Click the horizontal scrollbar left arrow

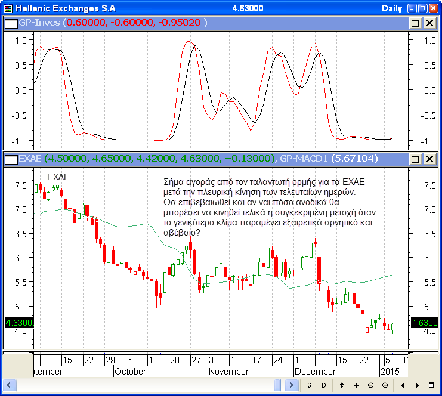pyautogui.click(x=9, y=385)
